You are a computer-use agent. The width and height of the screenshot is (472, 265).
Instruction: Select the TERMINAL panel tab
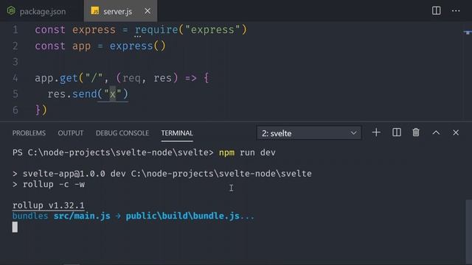tap(177, 133)
